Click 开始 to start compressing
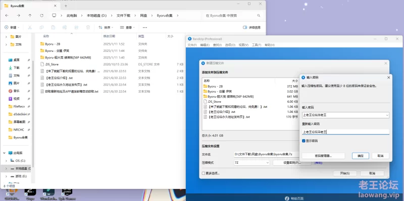Screen dimensions: 404x201 [345, 173]
